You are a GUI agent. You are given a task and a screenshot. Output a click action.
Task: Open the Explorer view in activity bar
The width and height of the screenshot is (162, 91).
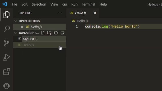(7, 15)
